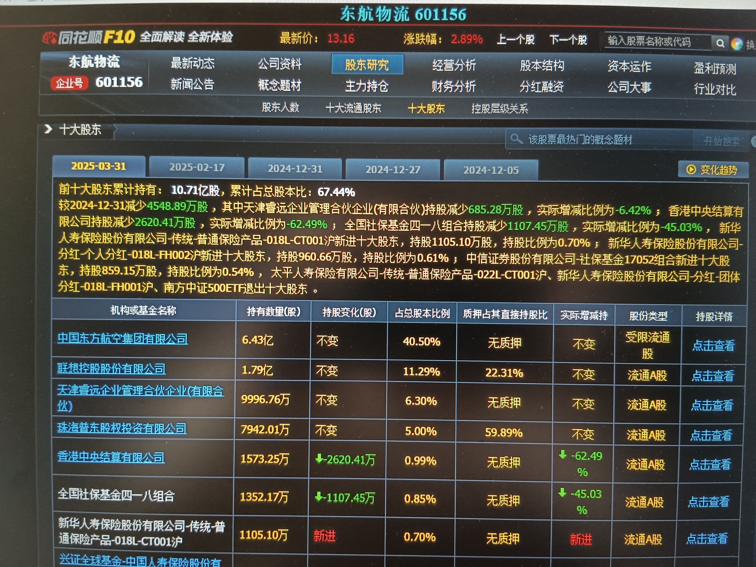Click magnifier icon in concept search box

pyautogui.click(x=515, y=139)
